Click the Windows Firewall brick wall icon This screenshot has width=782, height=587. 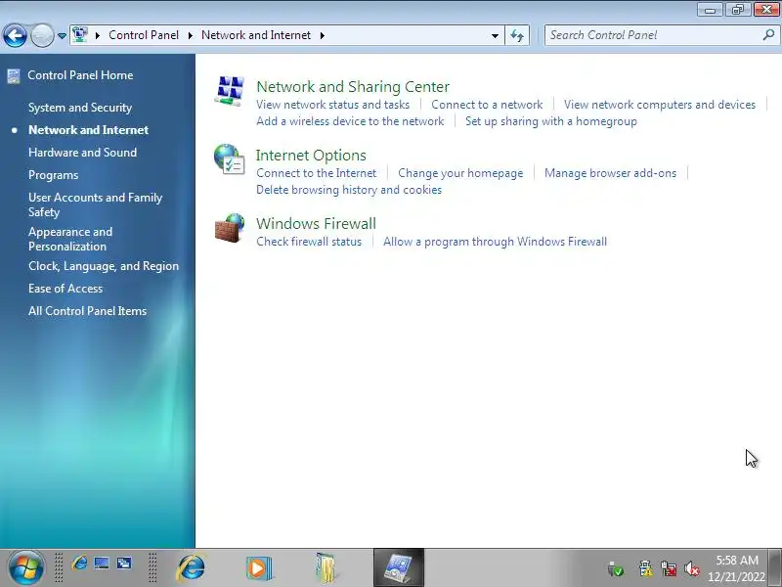(230, 228)
